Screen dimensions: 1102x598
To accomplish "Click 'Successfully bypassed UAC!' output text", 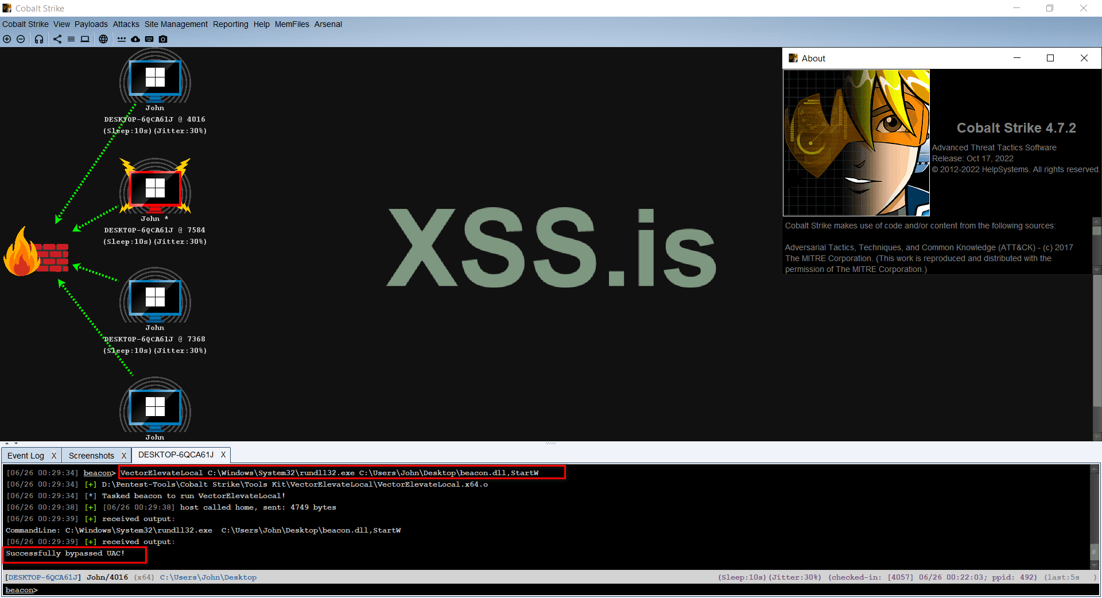I will 65,553.
